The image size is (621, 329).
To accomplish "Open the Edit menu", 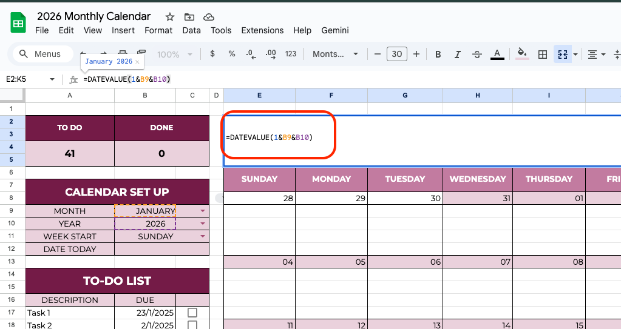I will pyautogui.click(x=66, y=30).
